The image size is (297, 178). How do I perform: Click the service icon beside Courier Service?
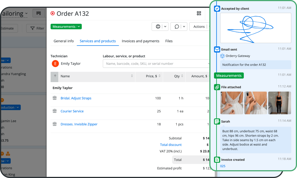pos(54,111)
